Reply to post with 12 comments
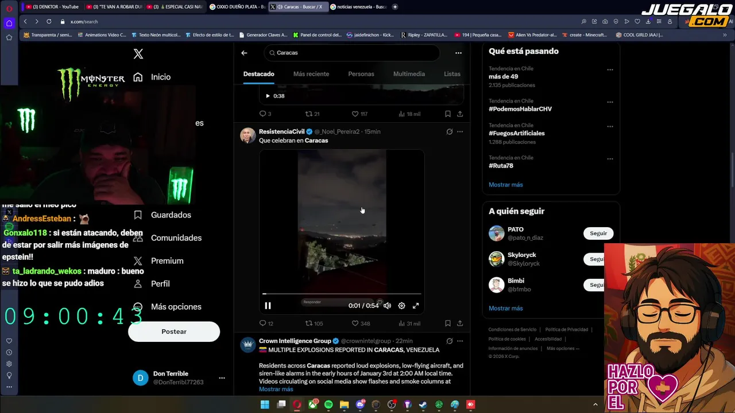This screenshot has width=735, height=413. (266, 324)
